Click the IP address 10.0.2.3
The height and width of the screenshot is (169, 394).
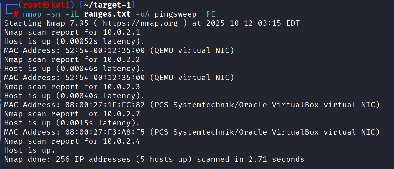click(x=121, y=87)
